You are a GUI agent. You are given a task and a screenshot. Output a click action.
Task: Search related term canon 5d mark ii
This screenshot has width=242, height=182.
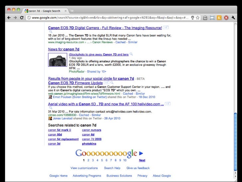60,130
